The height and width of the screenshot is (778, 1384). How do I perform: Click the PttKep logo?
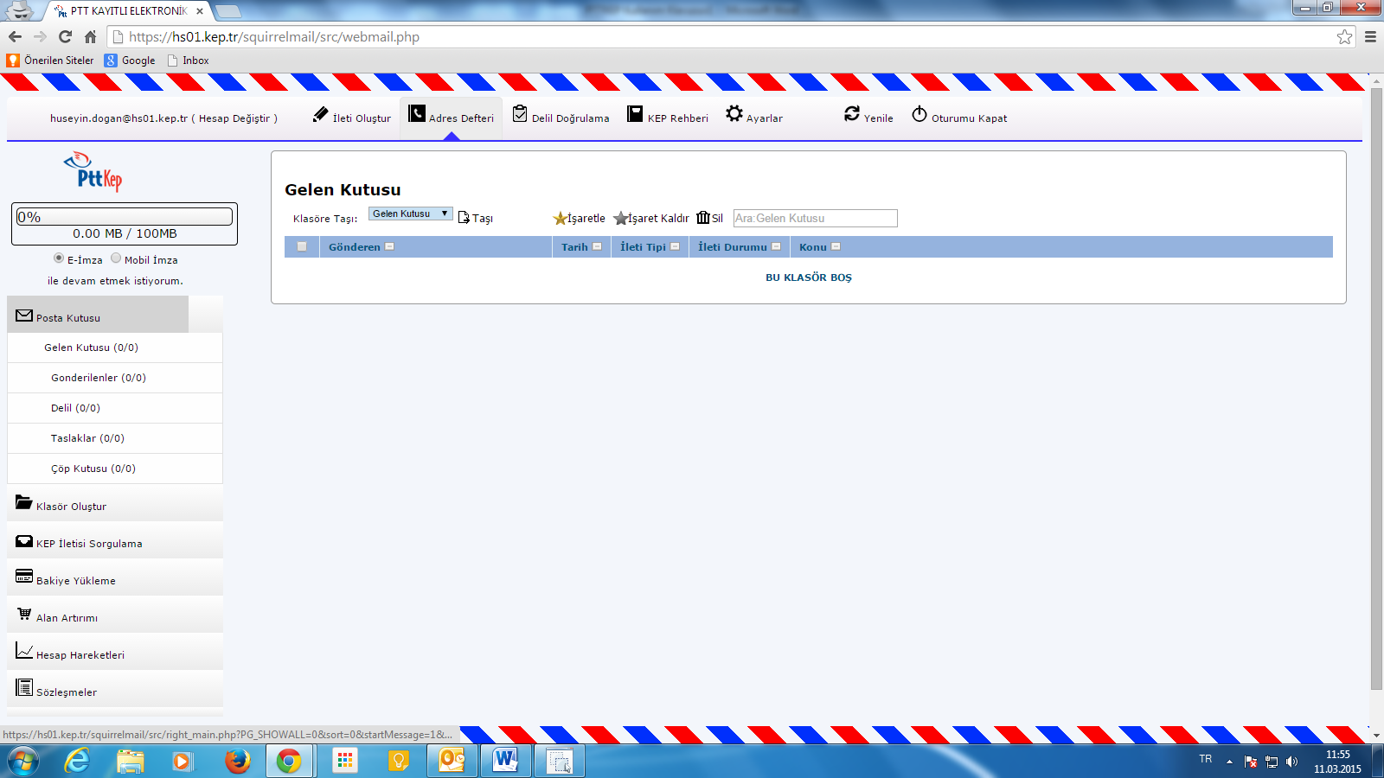(93, 171)
